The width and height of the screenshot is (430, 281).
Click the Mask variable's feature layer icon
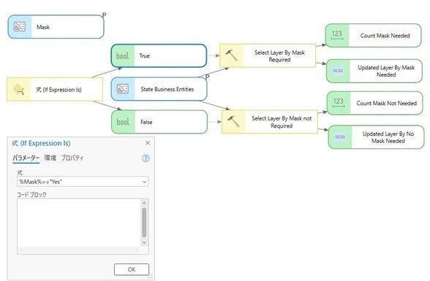coord(20,27)
